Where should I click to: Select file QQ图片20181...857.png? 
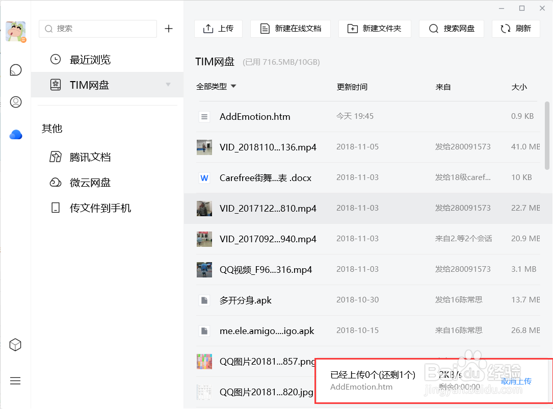[x=267, y=362]
